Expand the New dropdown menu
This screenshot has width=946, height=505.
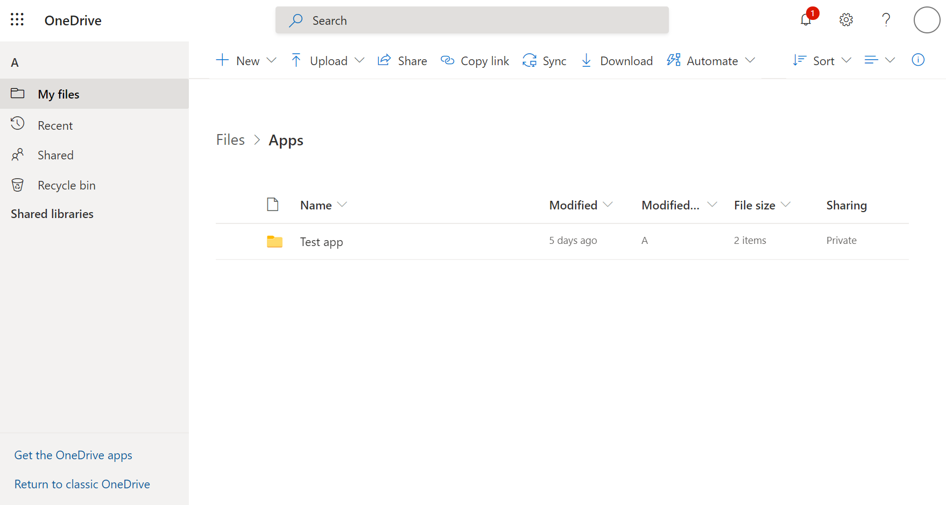click(x=246, y=61)
